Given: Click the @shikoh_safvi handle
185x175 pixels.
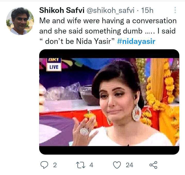Looking at the screenshot, I should point(111,10).
